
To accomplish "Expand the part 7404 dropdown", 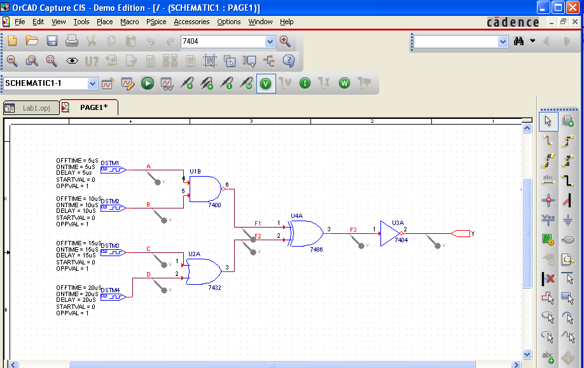I will tap(270, 42).
